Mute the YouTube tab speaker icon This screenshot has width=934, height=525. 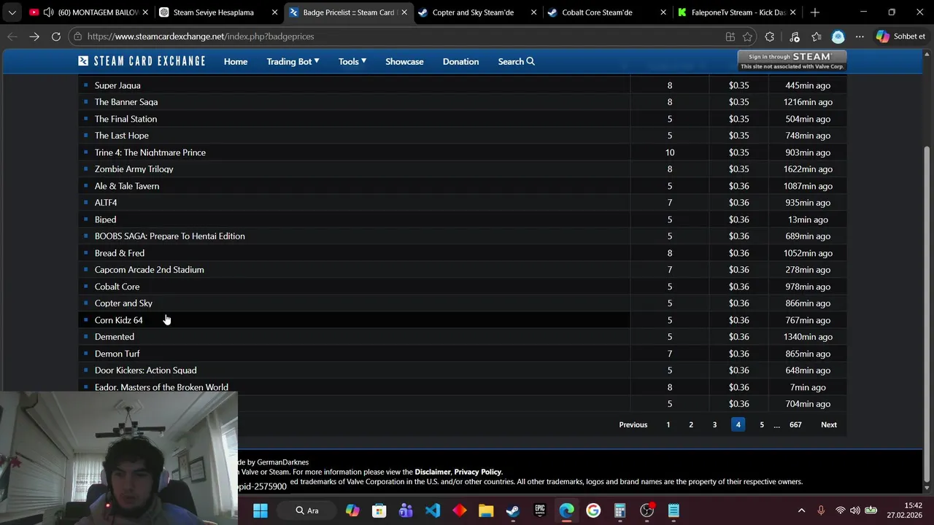pyautogui.click(x=48, y=12)
